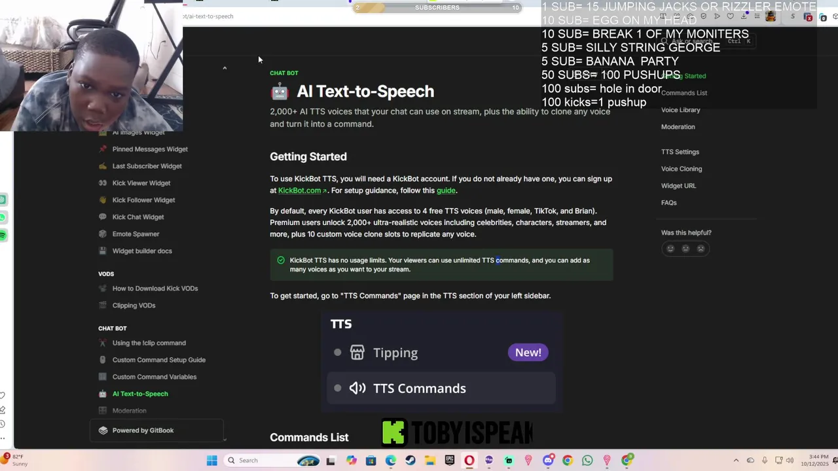The image size is (838, 471).
Task: Click the Getting Started heading
Action: click(x=308, y=157)
